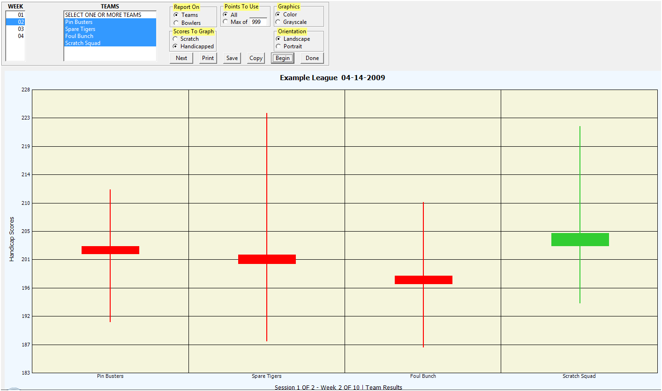Select Foul Bunch in the TEAMS list

(110, 36)
